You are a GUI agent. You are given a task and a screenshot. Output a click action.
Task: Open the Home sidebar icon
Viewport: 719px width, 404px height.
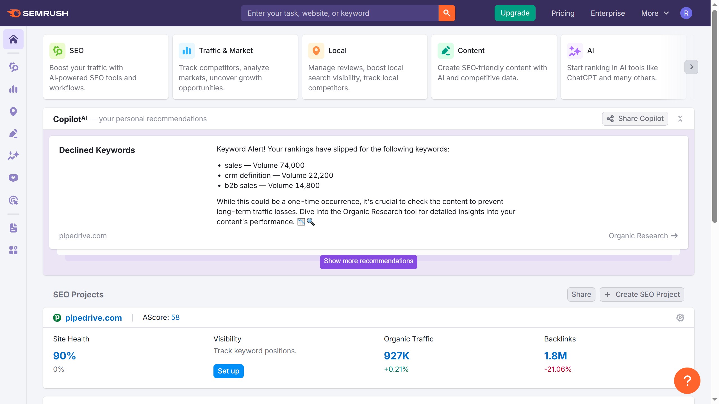click(x=13, y=39)
